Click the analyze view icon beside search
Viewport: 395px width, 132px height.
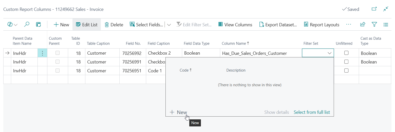coord(39,25)
